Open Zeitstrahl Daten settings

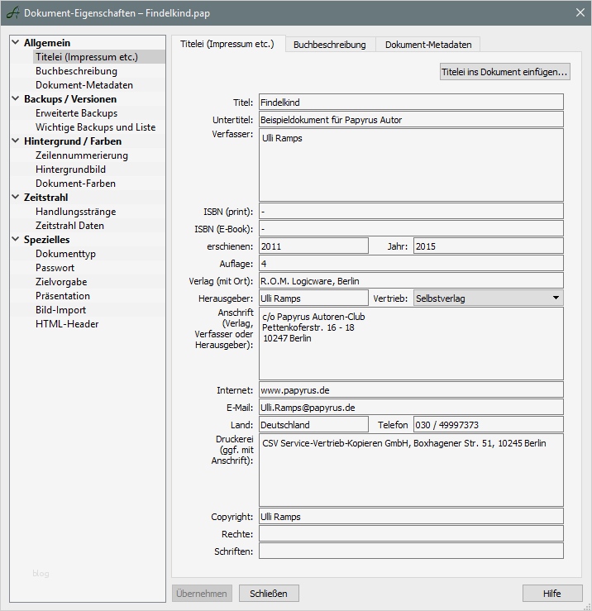pos(69,225)
